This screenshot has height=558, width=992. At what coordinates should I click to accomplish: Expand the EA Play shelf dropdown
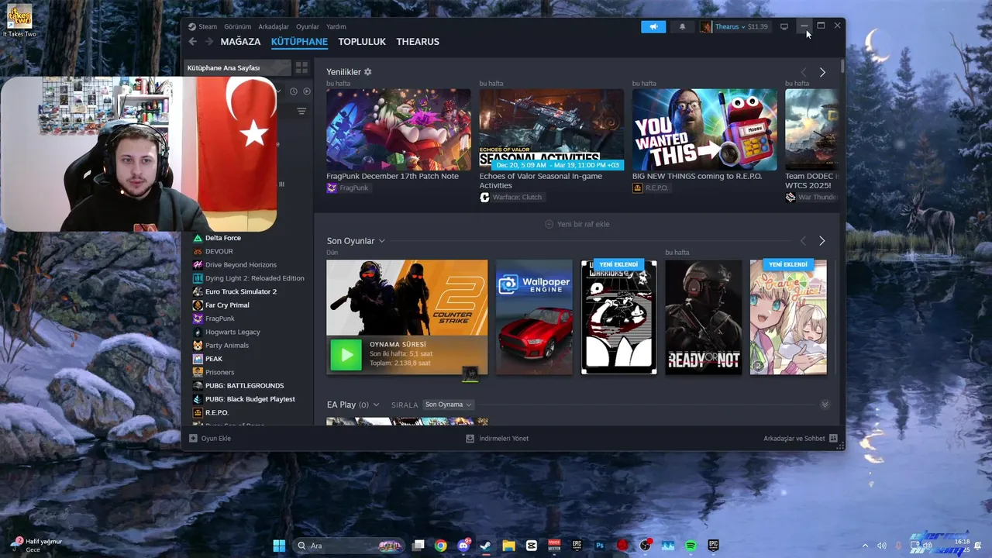coord(377,405)
